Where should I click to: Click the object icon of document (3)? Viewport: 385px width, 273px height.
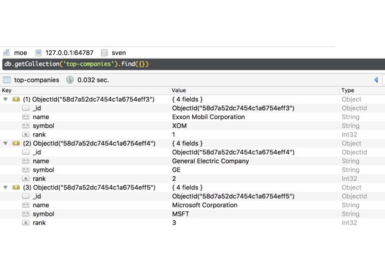tap(16, 187)
